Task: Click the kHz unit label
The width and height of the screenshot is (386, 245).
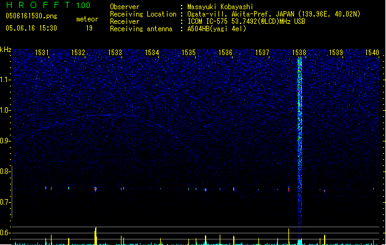Action: 6,50
